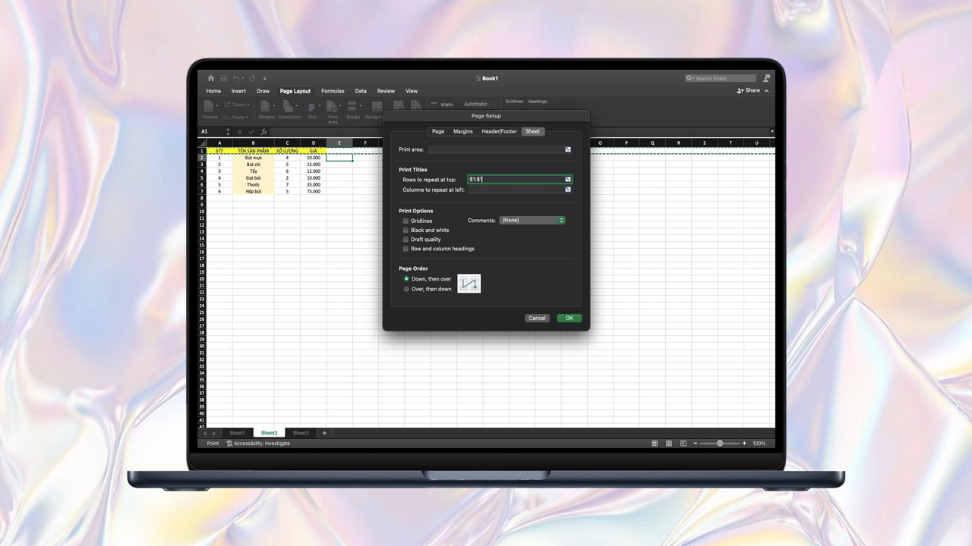This screenshot has width=972, height=546.
Task: Select Over, then down page order
Action: click(406, 289)
